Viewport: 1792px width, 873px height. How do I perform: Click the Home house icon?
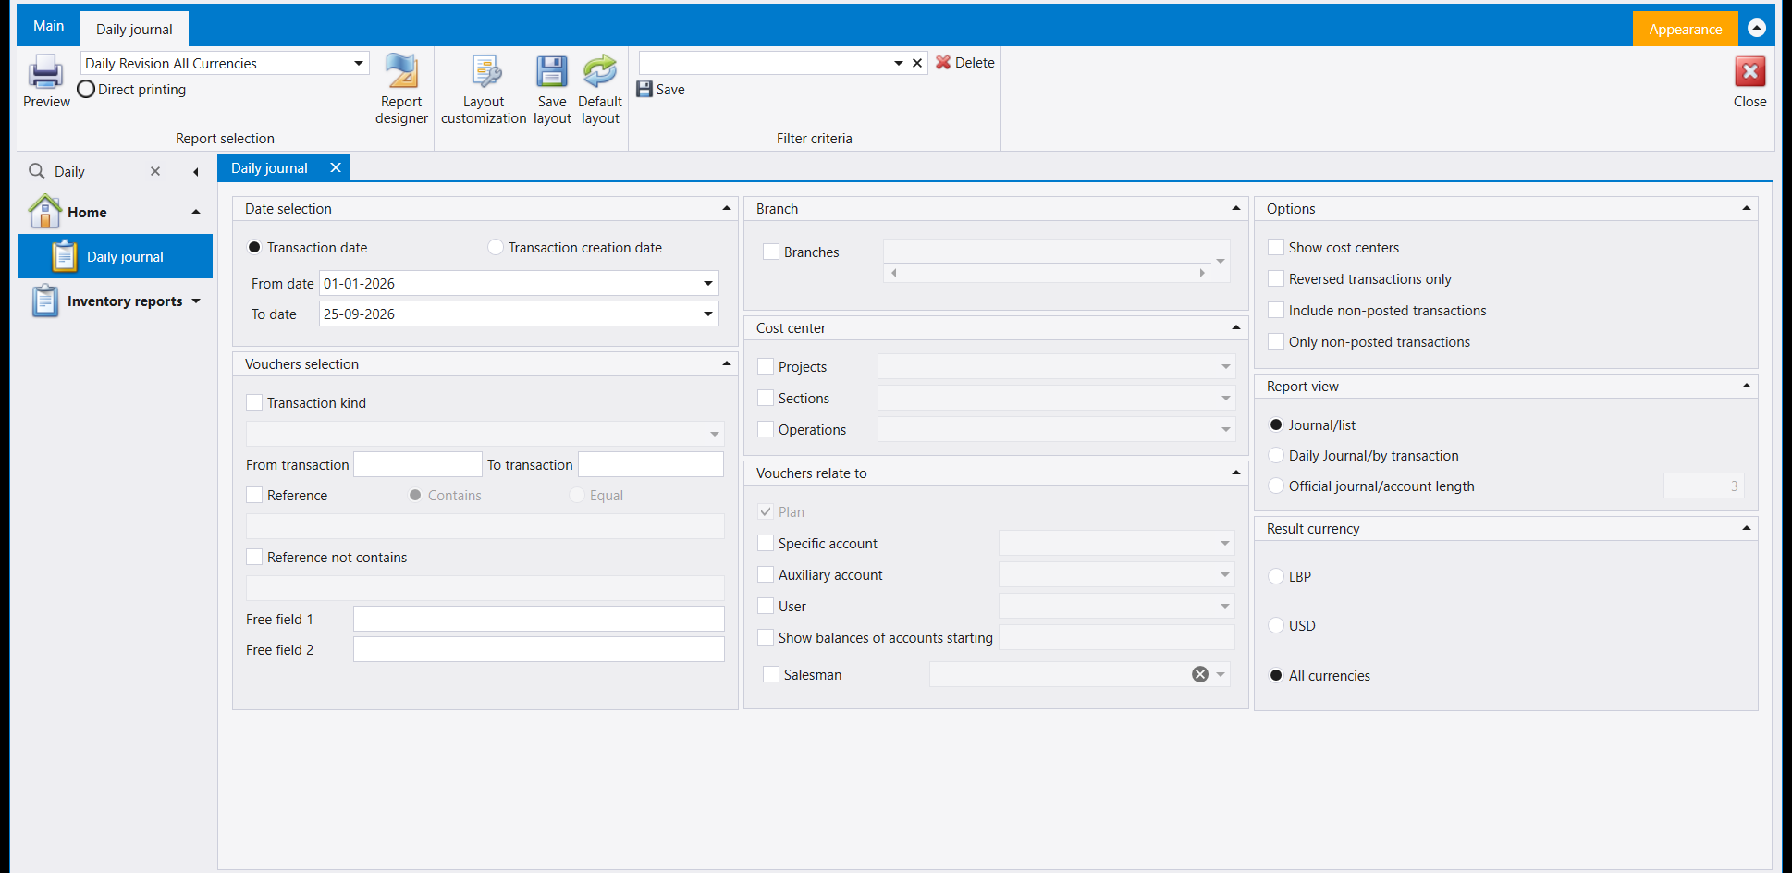[x=44, y=211]
